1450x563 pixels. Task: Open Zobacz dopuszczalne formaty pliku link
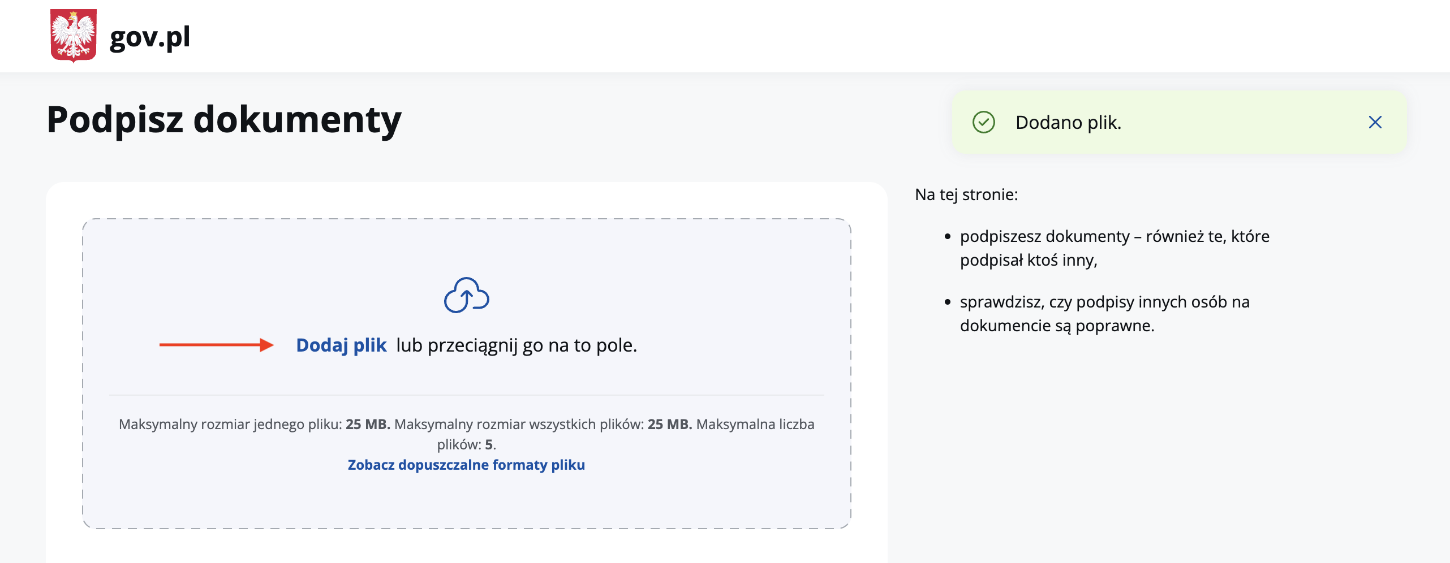click(466, 465)
